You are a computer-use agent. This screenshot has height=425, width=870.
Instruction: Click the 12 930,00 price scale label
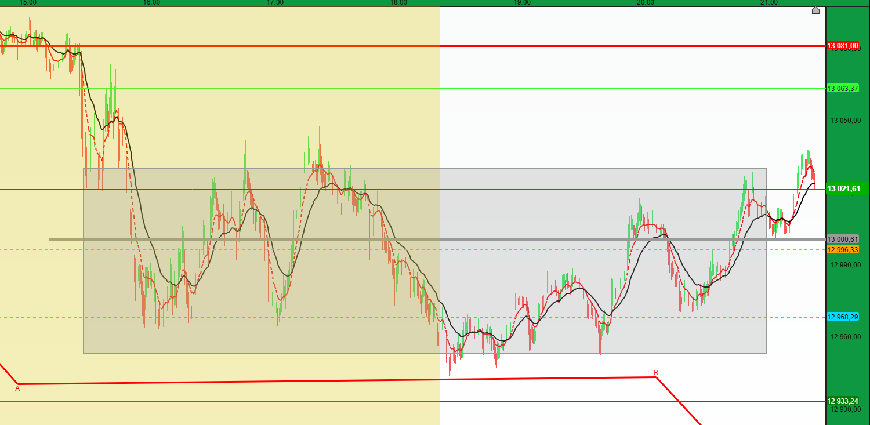(846, 409)
